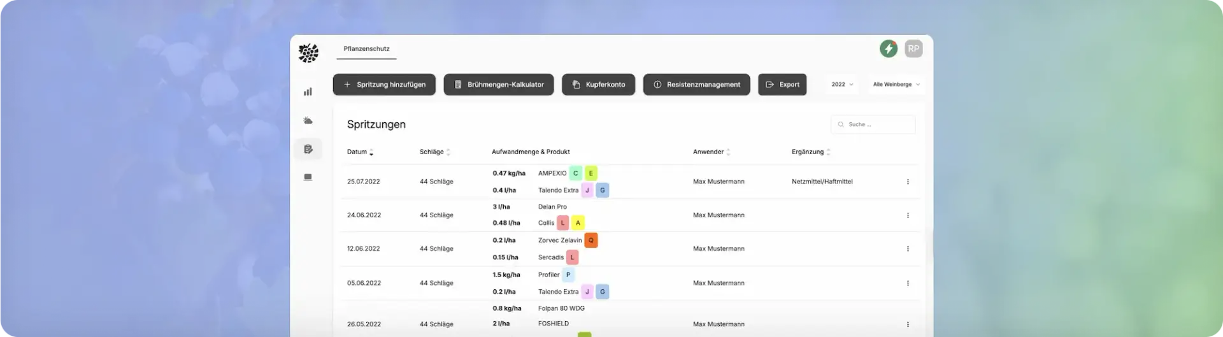Click the Zorvec Zelavin product name

pos(560,241)
